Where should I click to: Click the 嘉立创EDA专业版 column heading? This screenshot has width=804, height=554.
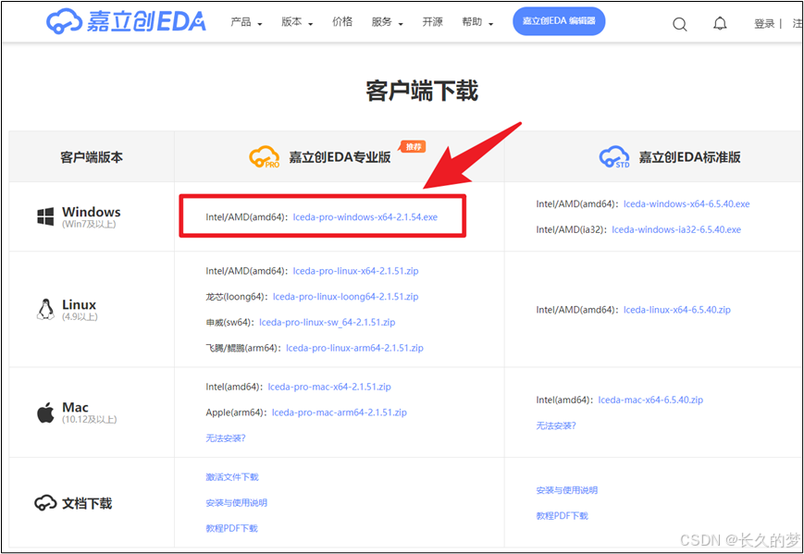click(340, 157)
